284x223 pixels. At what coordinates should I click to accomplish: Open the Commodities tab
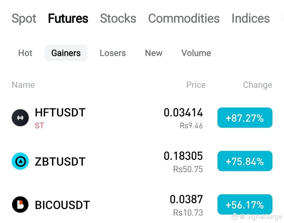tap(184, 18)
